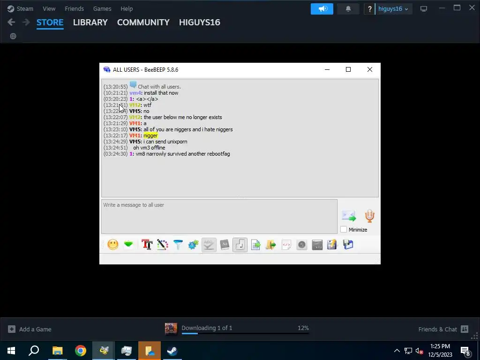This screenshot has width=480, height=360.
Task: Click the download progress bar
Action: 245,333
